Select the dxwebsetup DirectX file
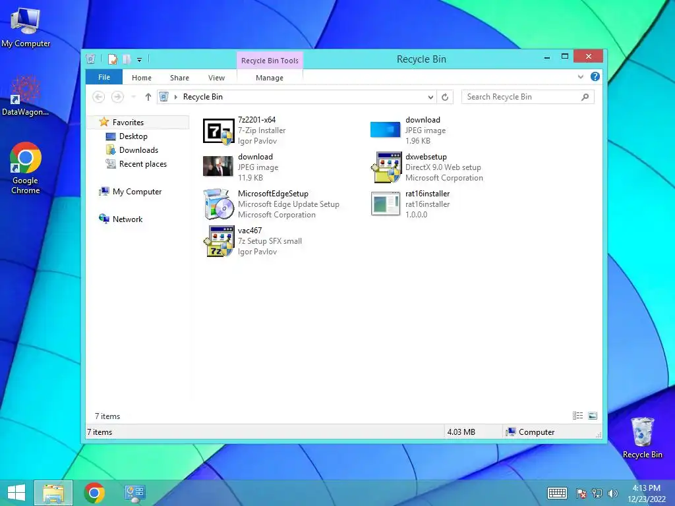Viewport: 675px width, 506px height. pos(426,167)
